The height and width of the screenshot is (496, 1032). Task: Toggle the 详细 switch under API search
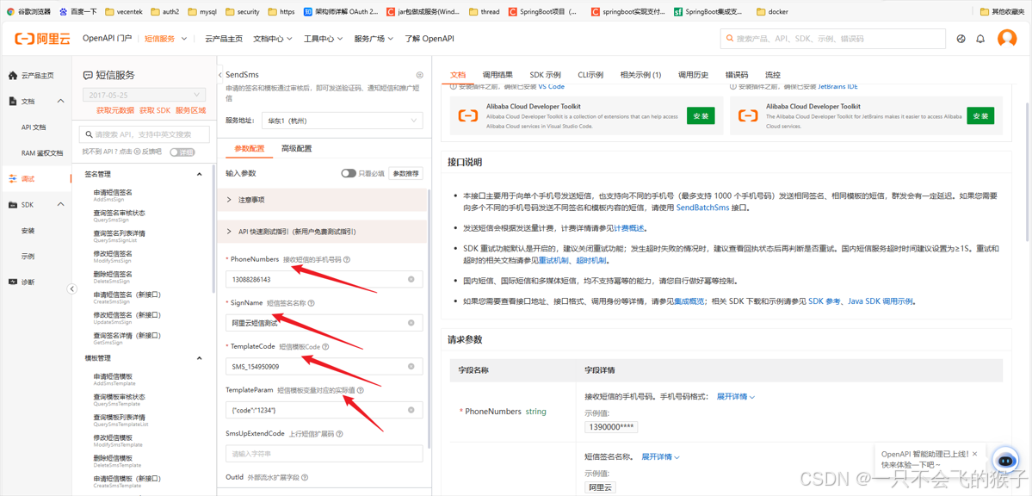click(182, 152)
